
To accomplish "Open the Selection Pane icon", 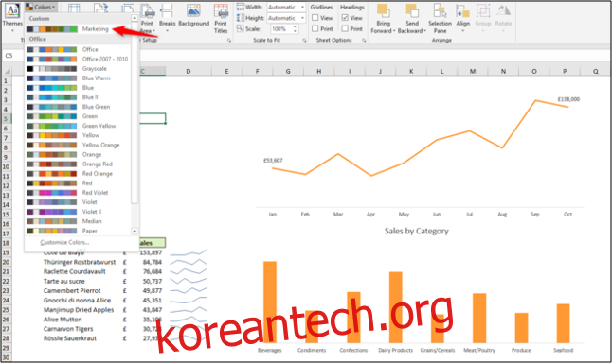I will tap(440, 11).
